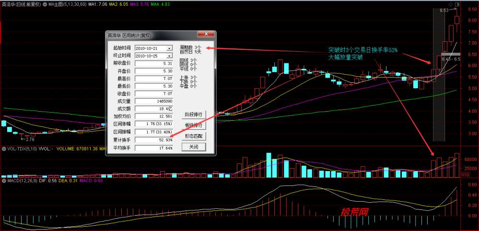Click the 0.60 MACD axis label
The image size is (479, 231).
(472, 185)
